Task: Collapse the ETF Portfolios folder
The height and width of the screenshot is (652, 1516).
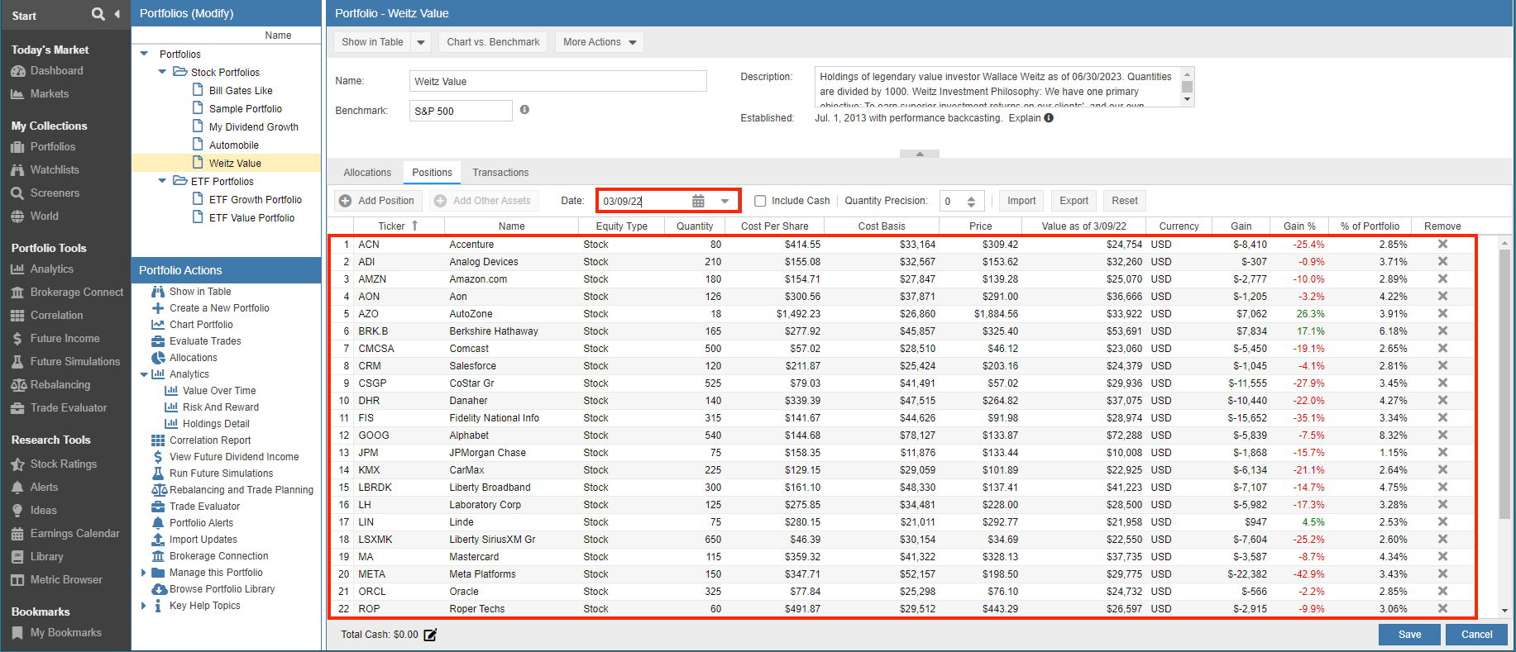Action: (x=162, y=181)
